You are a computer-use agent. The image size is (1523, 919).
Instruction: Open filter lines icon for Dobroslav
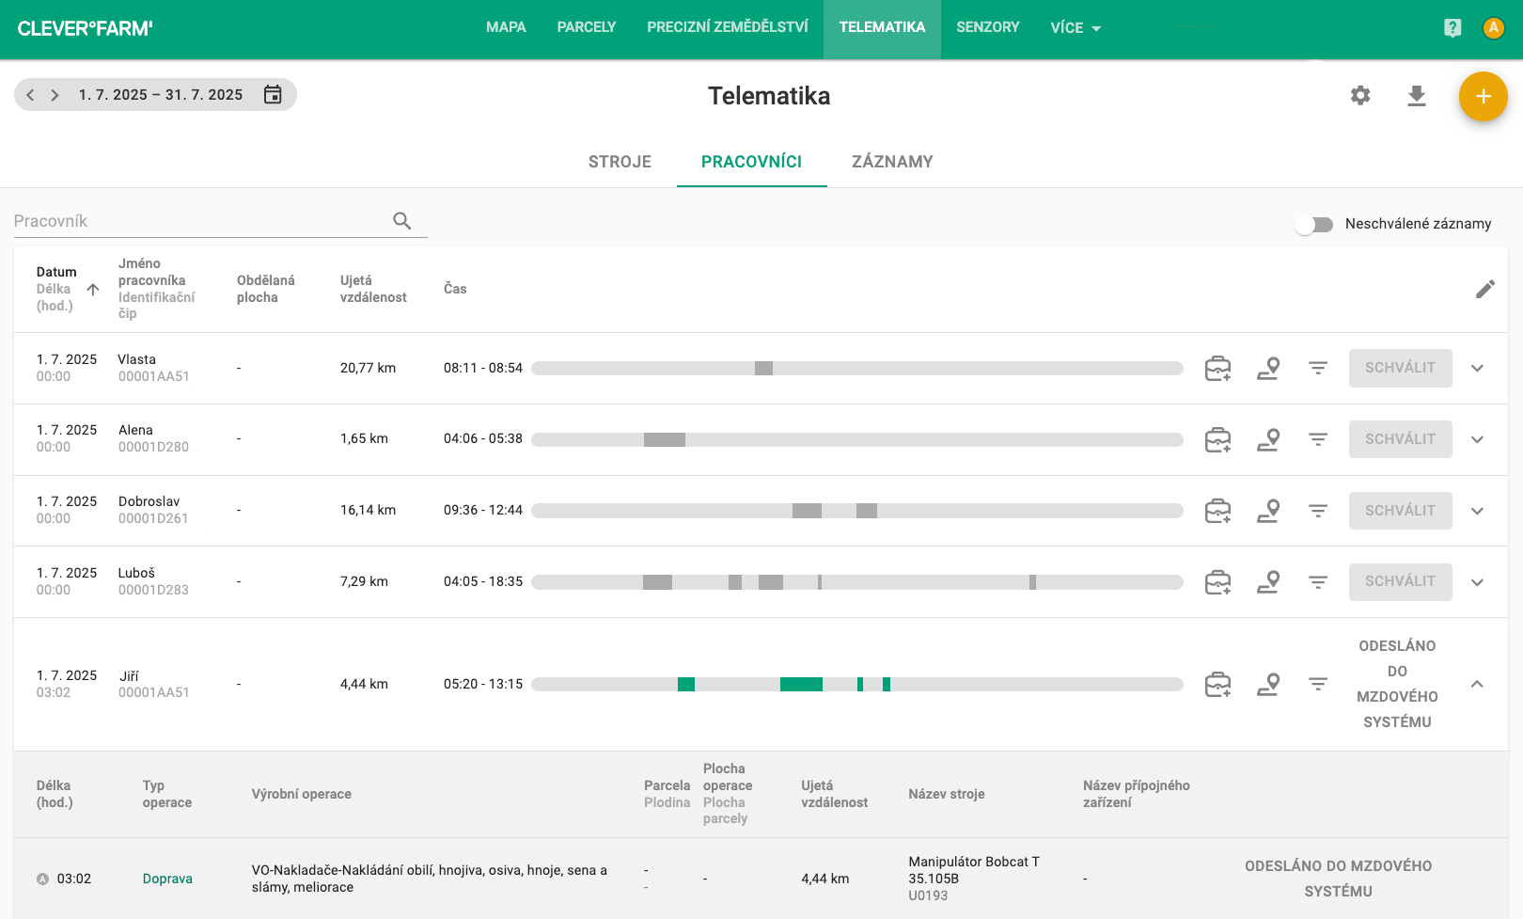pyautogui.click(x=1318, y=511)
